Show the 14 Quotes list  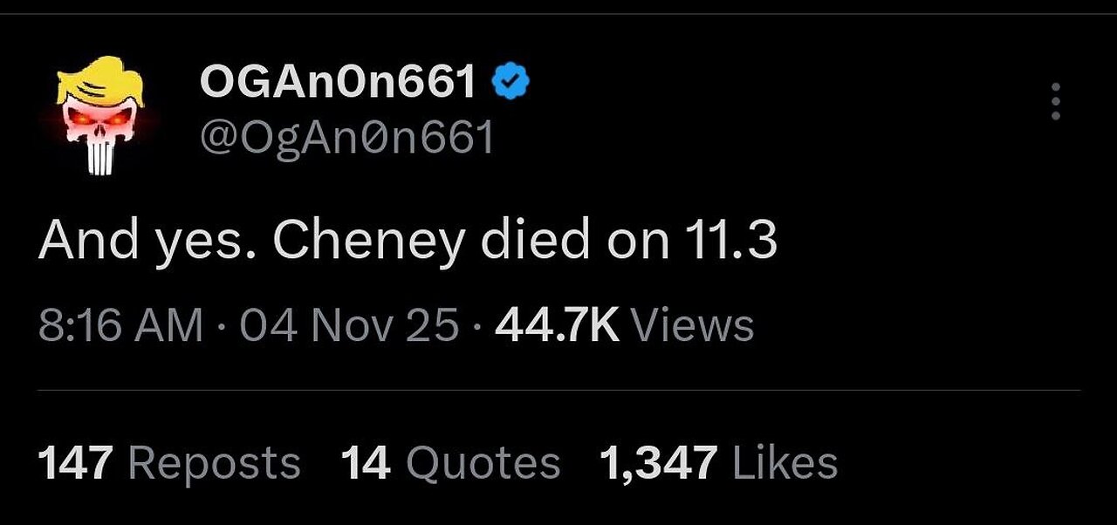point(449,463)
